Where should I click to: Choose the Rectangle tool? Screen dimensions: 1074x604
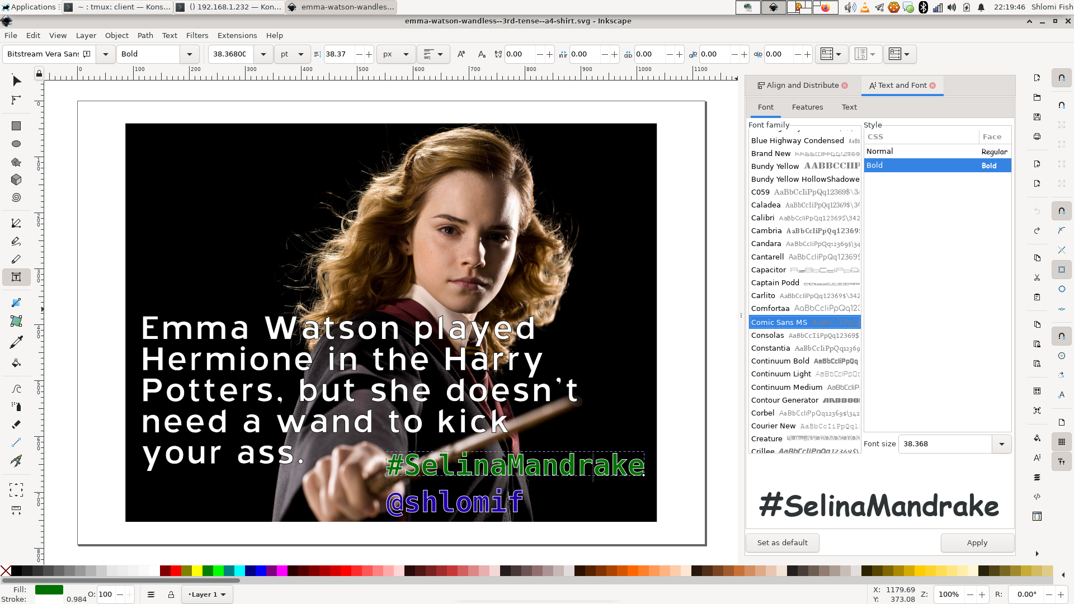(16, 126)
